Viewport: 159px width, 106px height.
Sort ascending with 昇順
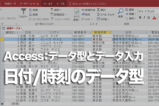[x=33, y=10]
